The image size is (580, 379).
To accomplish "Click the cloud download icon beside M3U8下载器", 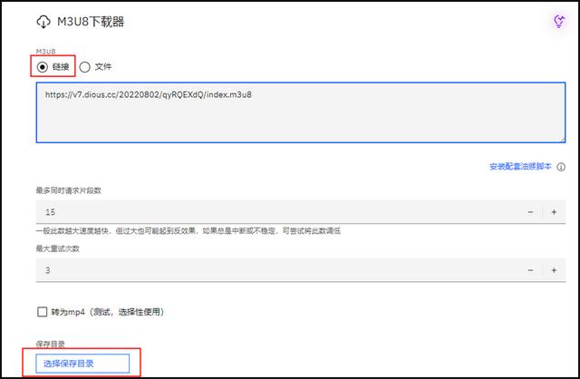I will pos(44,22).
